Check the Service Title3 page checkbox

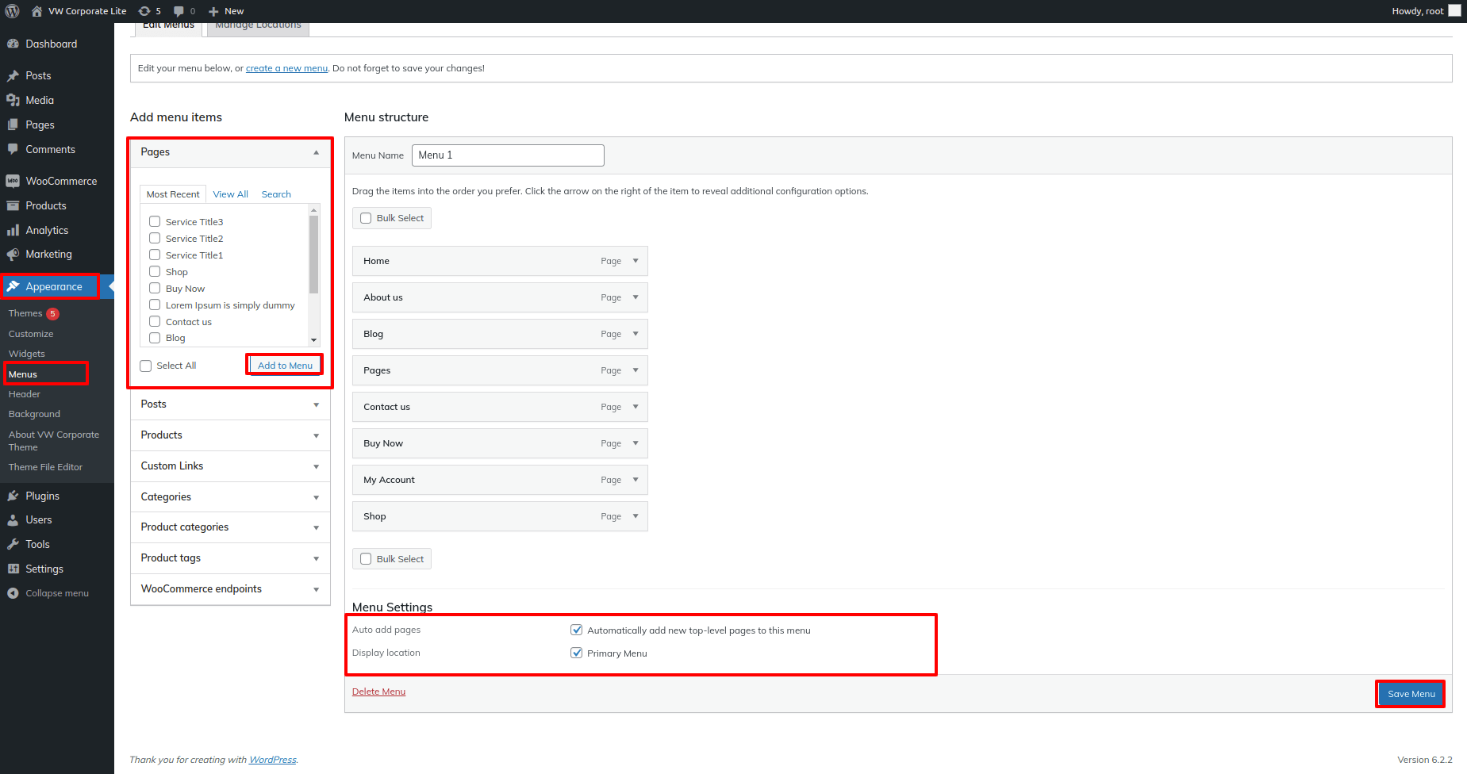coord(155,222)
